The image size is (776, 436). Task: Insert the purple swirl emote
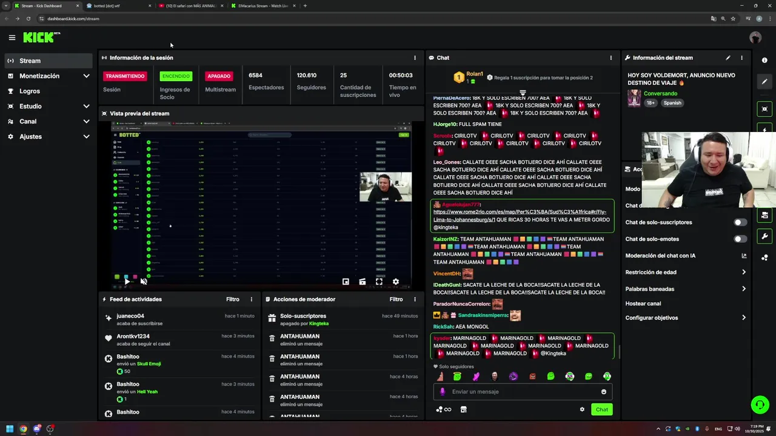click(x=513, y=377)
